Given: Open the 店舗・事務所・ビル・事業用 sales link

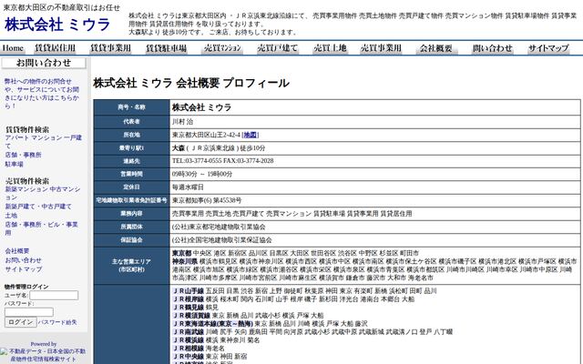Looking at the screenshot, I should pos(41,228).
